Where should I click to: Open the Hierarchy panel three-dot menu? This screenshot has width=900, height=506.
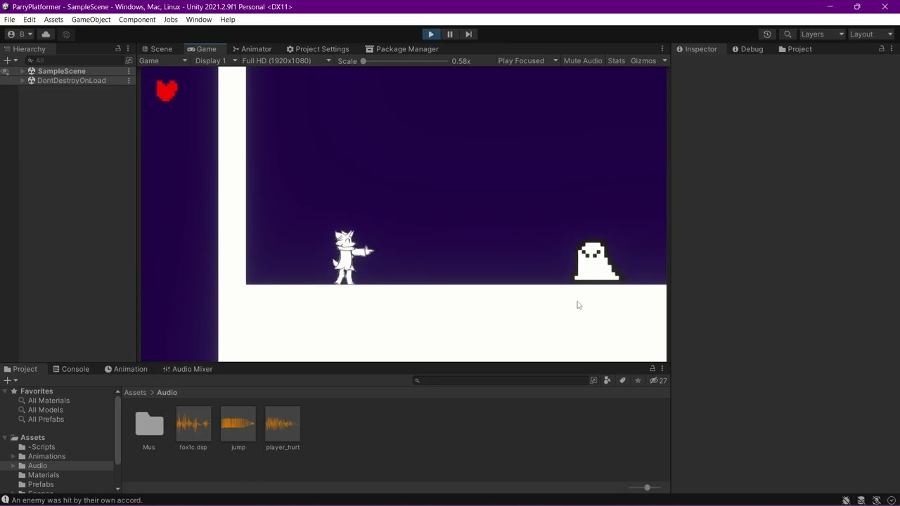point(128,49)
